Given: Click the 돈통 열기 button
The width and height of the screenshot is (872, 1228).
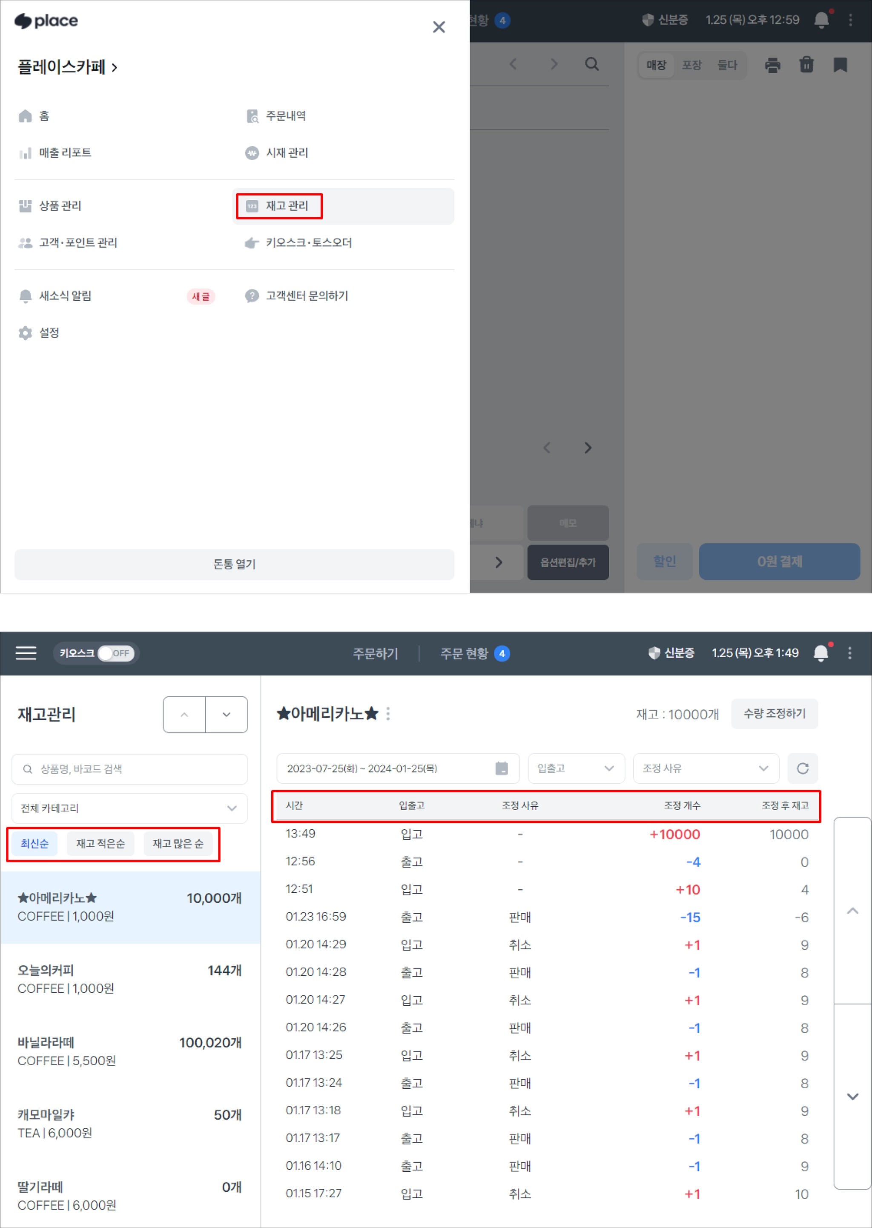Looking at the screenshot, I should [x=234, y=564].
